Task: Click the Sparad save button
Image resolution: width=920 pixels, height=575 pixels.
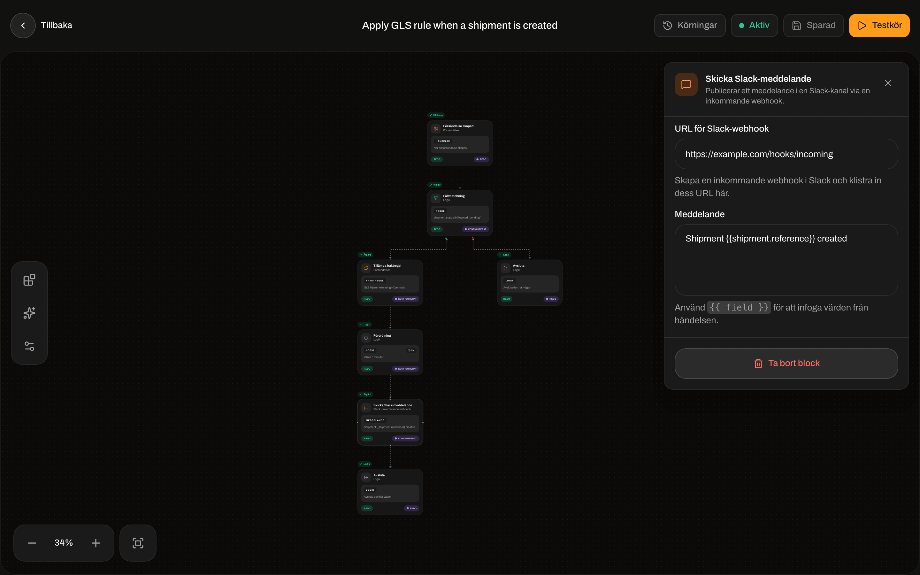Action: coord(813,26)
